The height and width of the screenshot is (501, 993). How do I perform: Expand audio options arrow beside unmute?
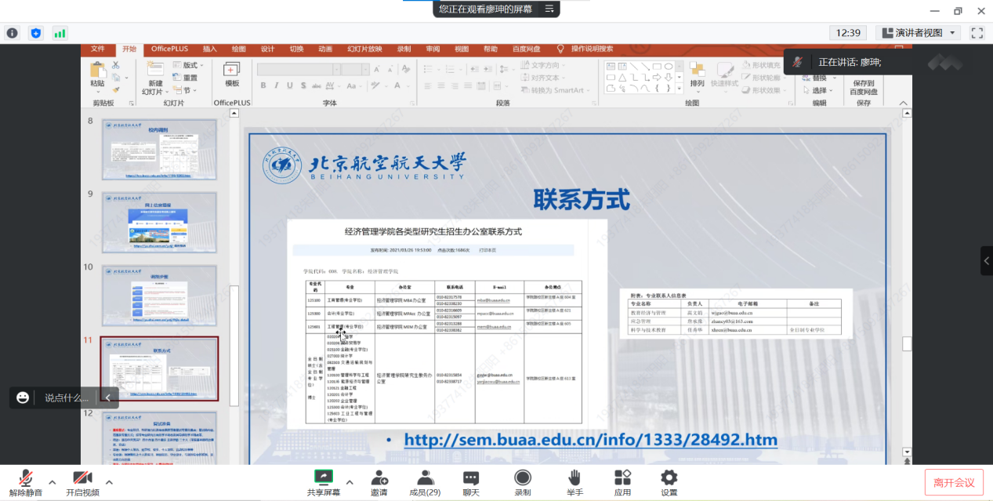click(x=53, y=482)
